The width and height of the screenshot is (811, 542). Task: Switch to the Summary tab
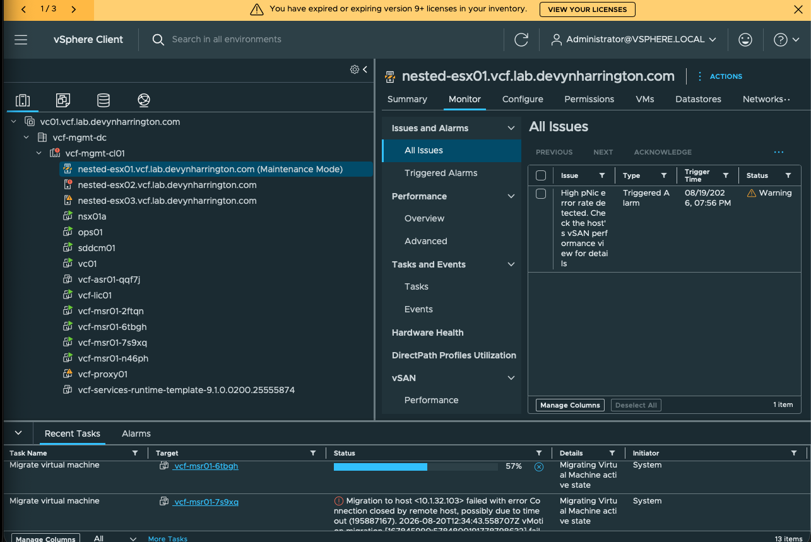[407, 99]
